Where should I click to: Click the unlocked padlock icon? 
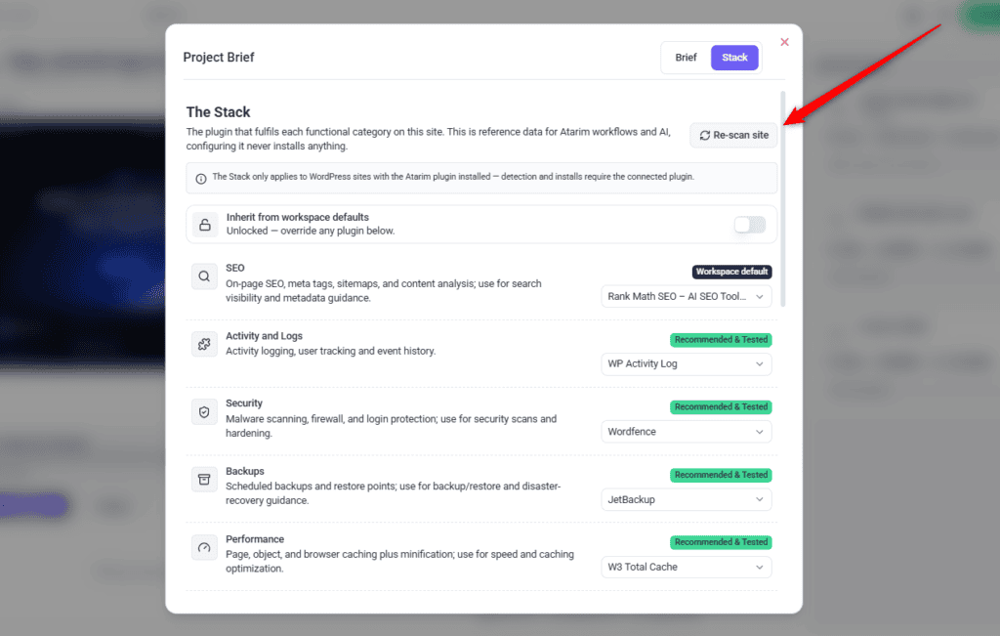coord(205,225)
